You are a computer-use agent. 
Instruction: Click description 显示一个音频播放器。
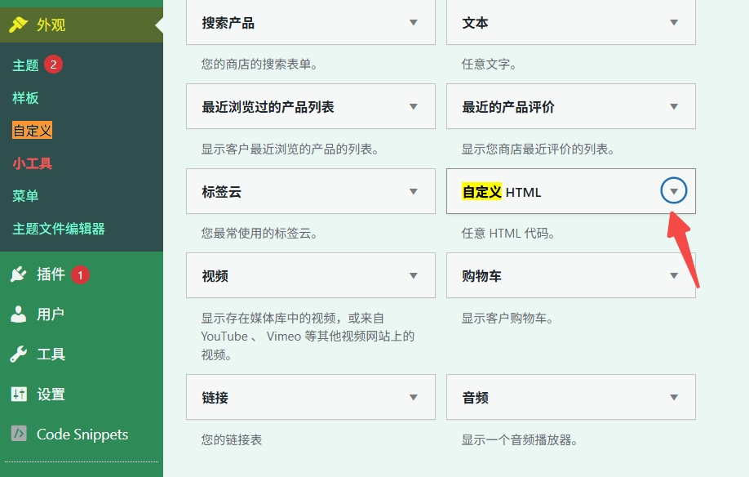pyautogui.click(x=519, y=439)
